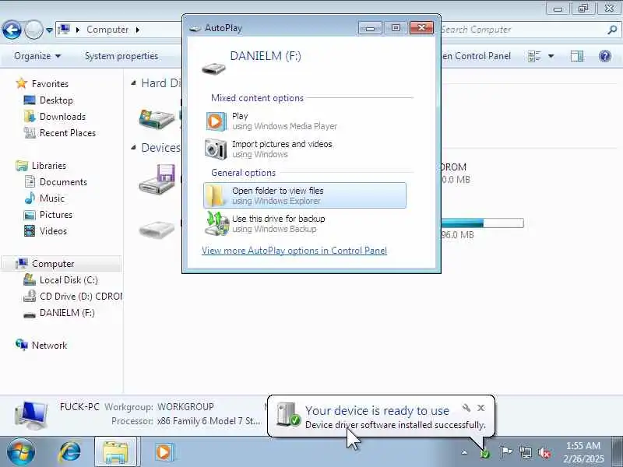Click the camera import icon
Screen dimensions: 623x467
click(x=216, y=149)
